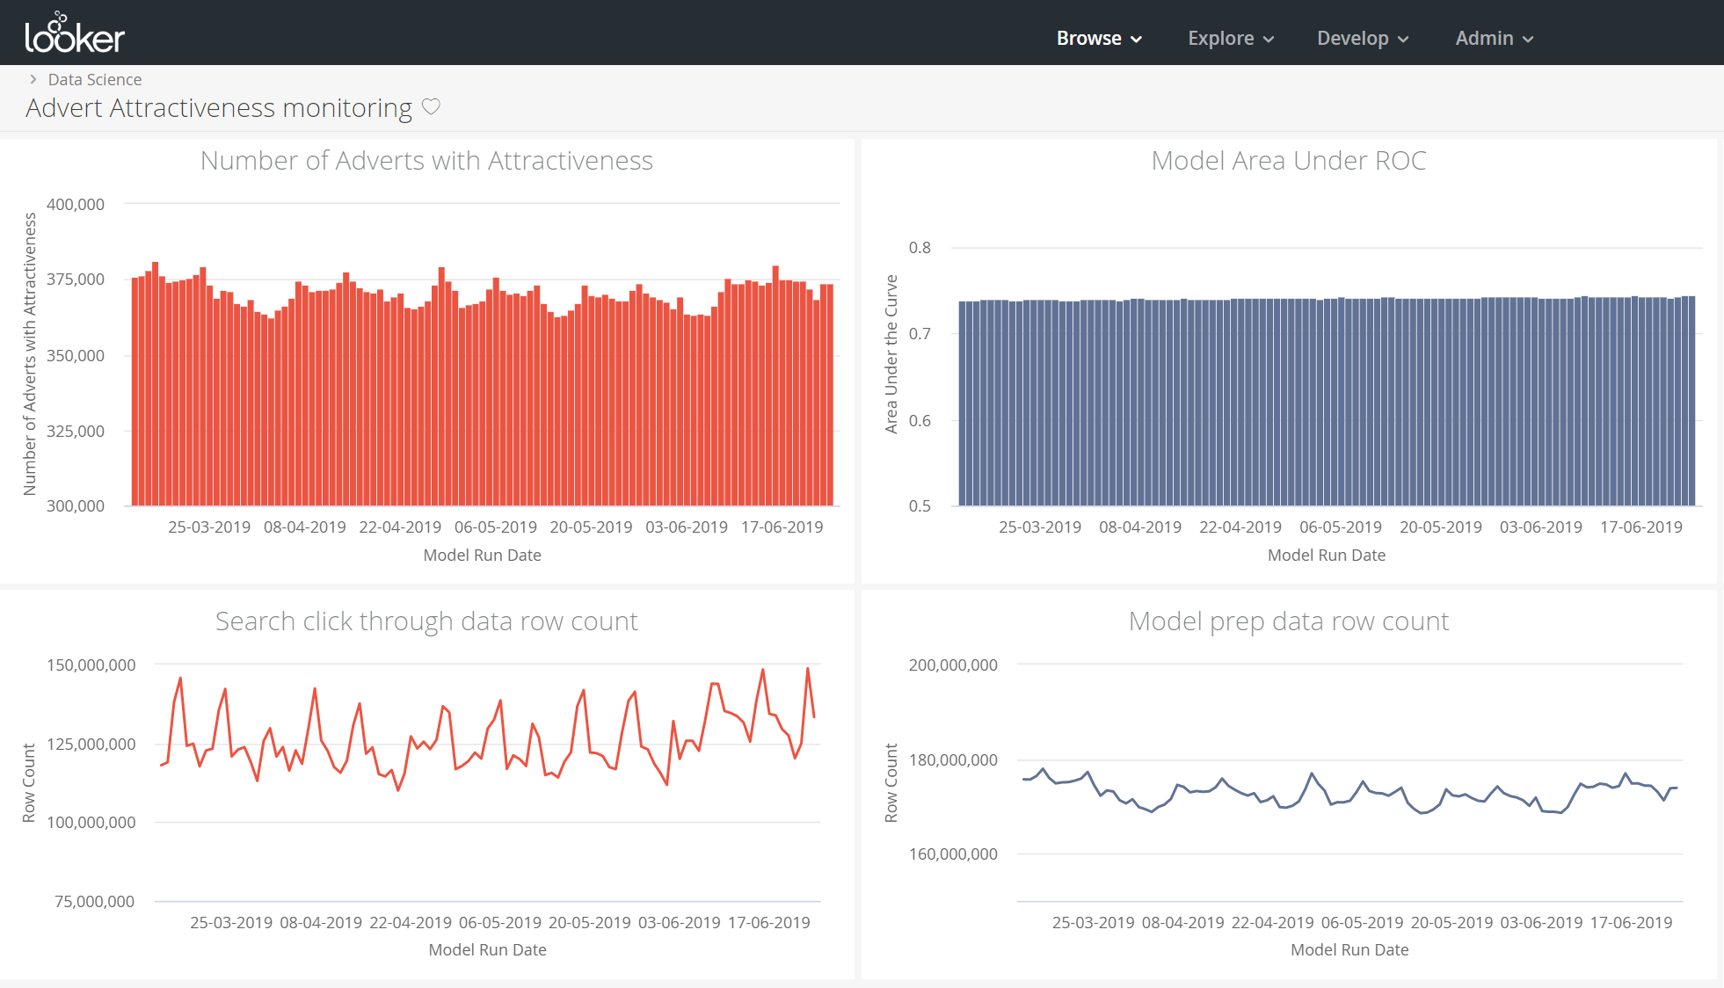Screen dimensions: 1724x988
Task: Click the 400,000 axis label in adverts chart
Action: tap(76, 204)
